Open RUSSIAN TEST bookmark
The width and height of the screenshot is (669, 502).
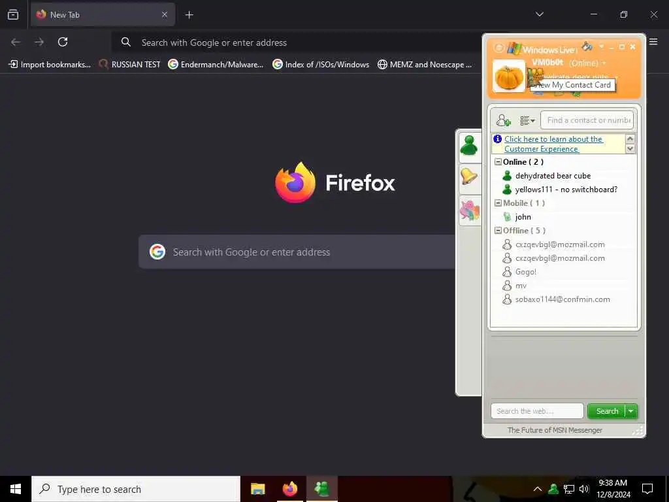coord(129,65)
